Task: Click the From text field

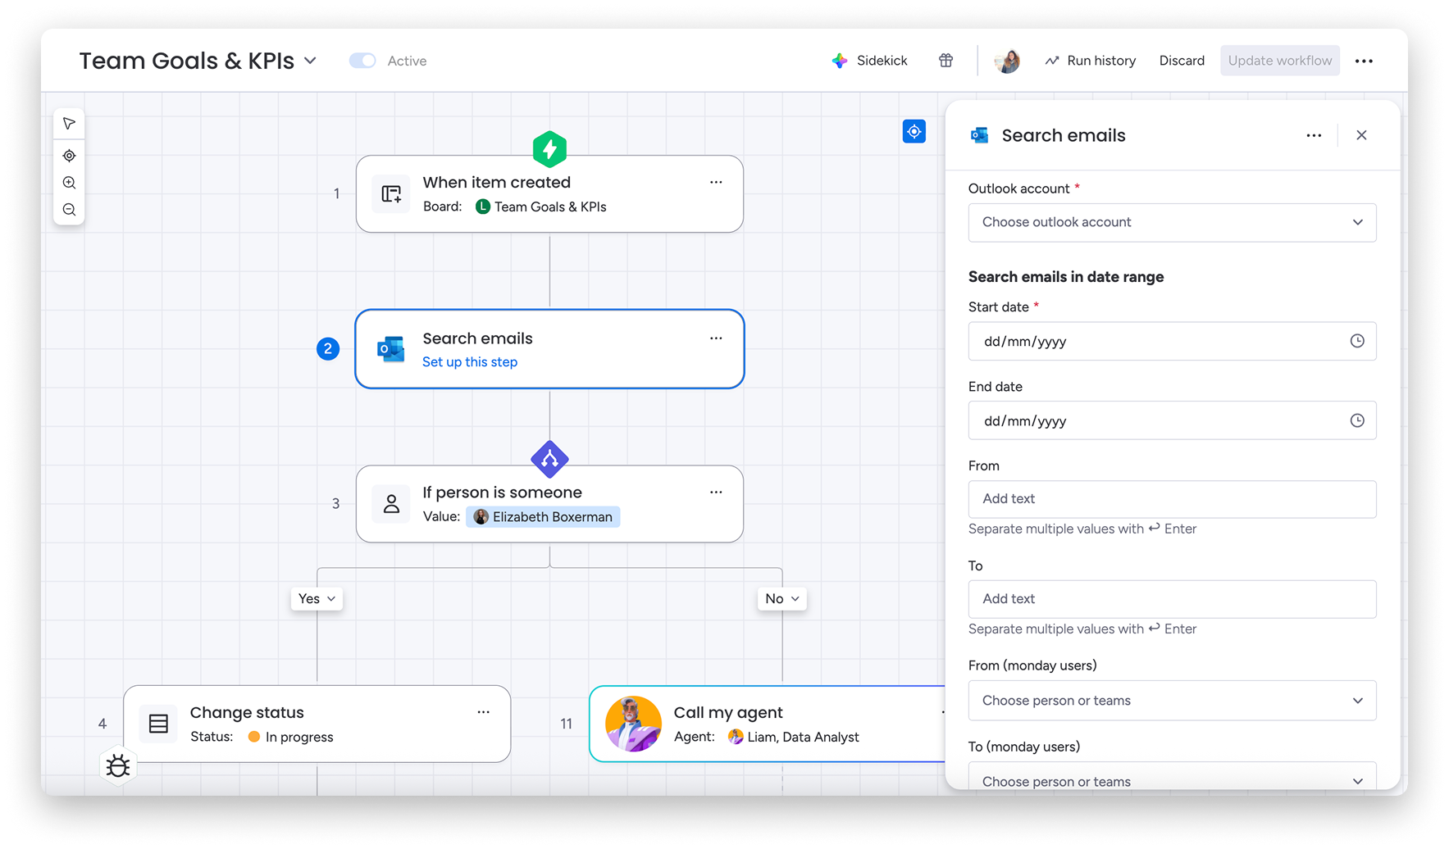Action: pos(1172,499)
